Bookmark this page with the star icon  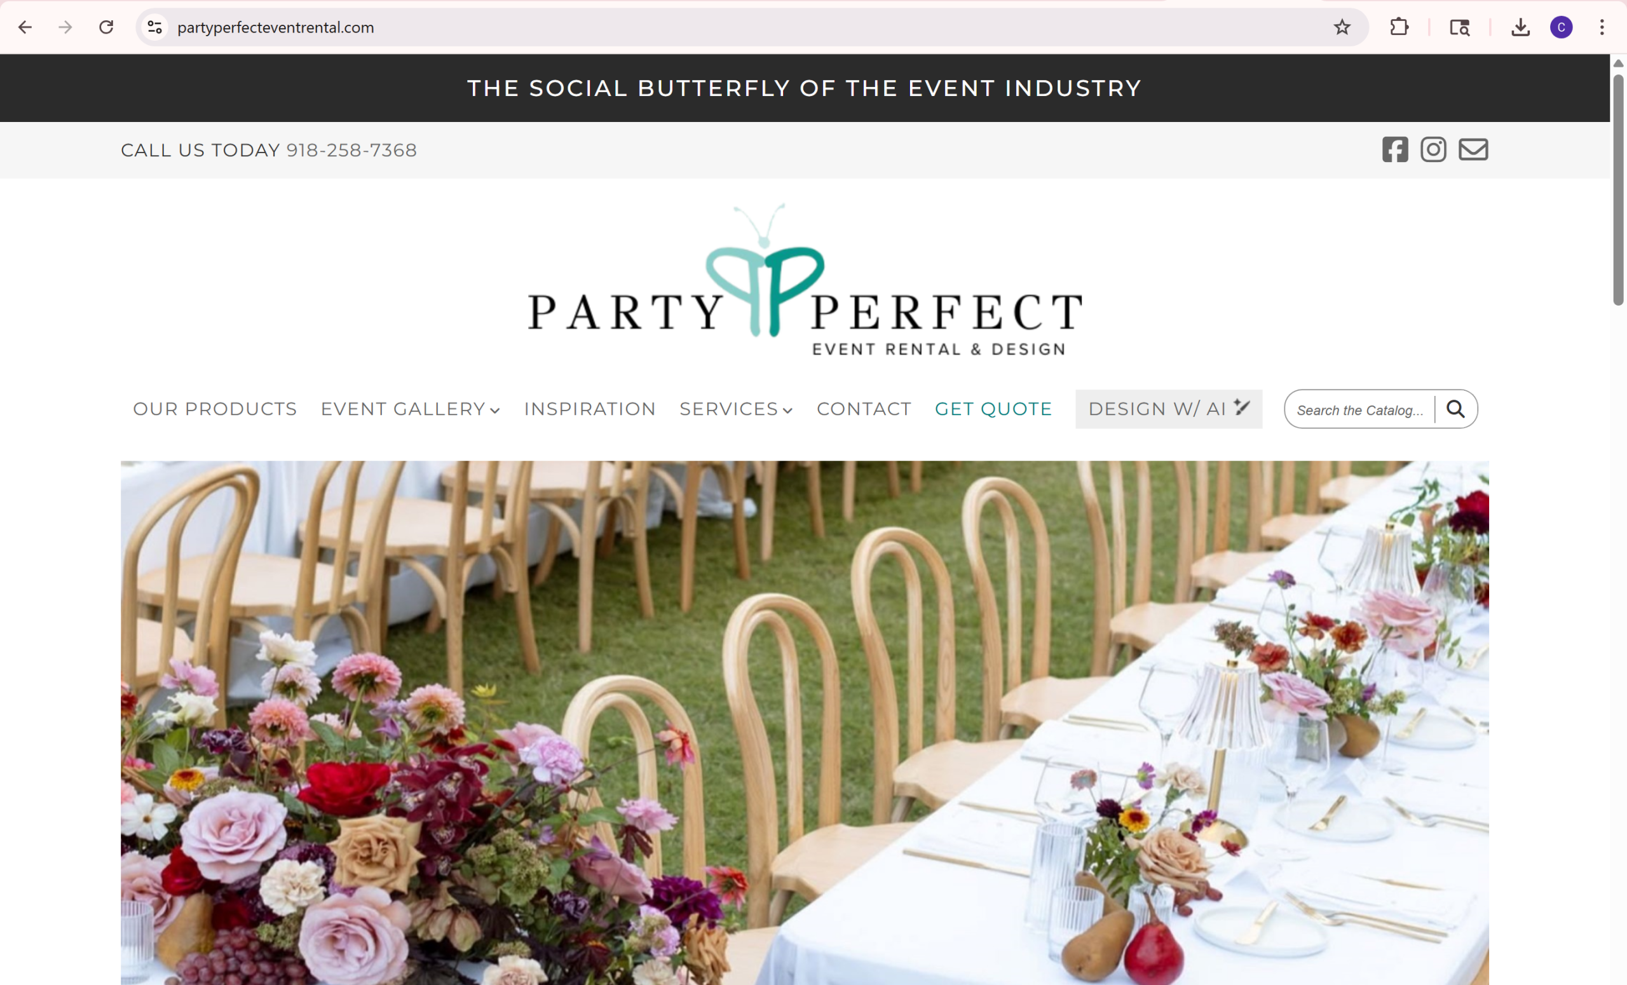(x=1342, y=27)
